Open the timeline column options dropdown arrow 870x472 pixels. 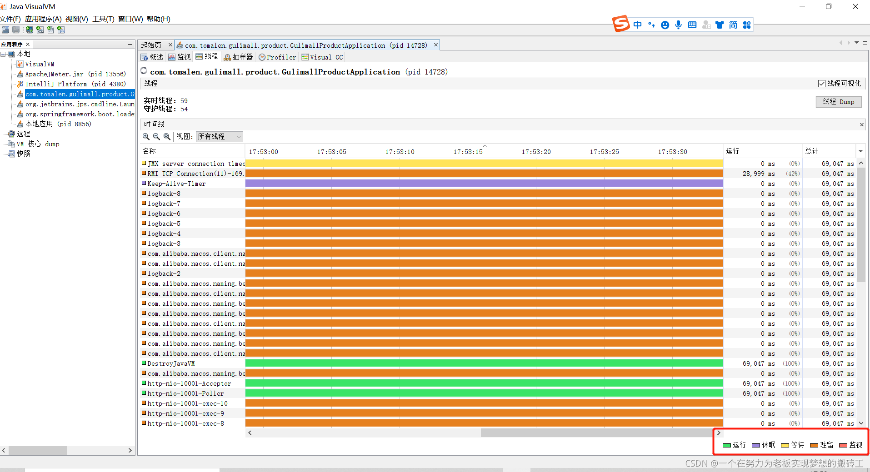[x=860, y=151]
